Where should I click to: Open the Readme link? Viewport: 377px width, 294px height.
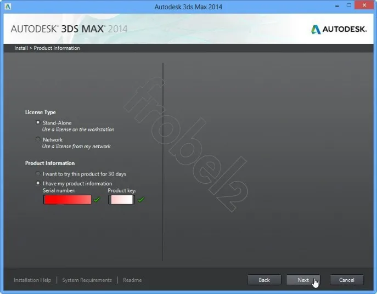point(132,280)
